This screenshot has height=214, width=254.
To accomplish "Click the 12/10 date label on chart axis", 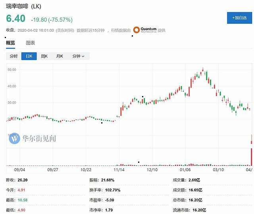I will point(152,170).
